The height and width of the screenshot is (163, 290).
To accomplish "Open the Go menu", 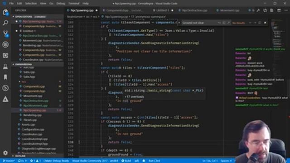I will point(52,4).
